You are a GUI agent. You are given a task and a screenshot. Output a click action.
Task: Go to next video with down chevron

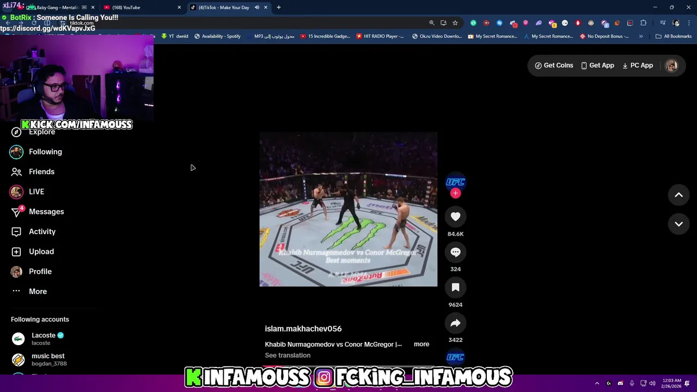coord(678,224)
